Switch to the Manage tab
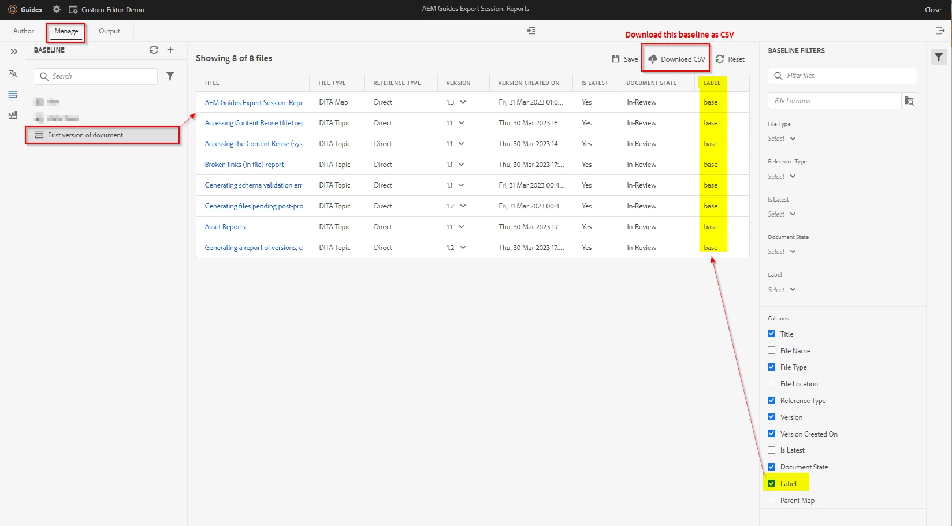The image size is (952, 526). click(66, 31)
